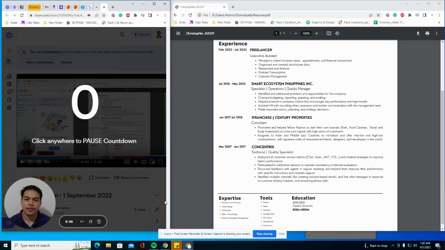Zoom in the PDF with plus
The image size is (445, 250).
click(316, 33)
